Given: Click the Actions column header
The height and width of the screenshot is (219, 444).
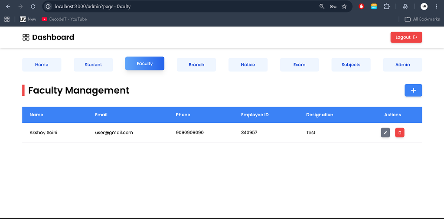Looking at the screenshot, I should pos(392,115).
